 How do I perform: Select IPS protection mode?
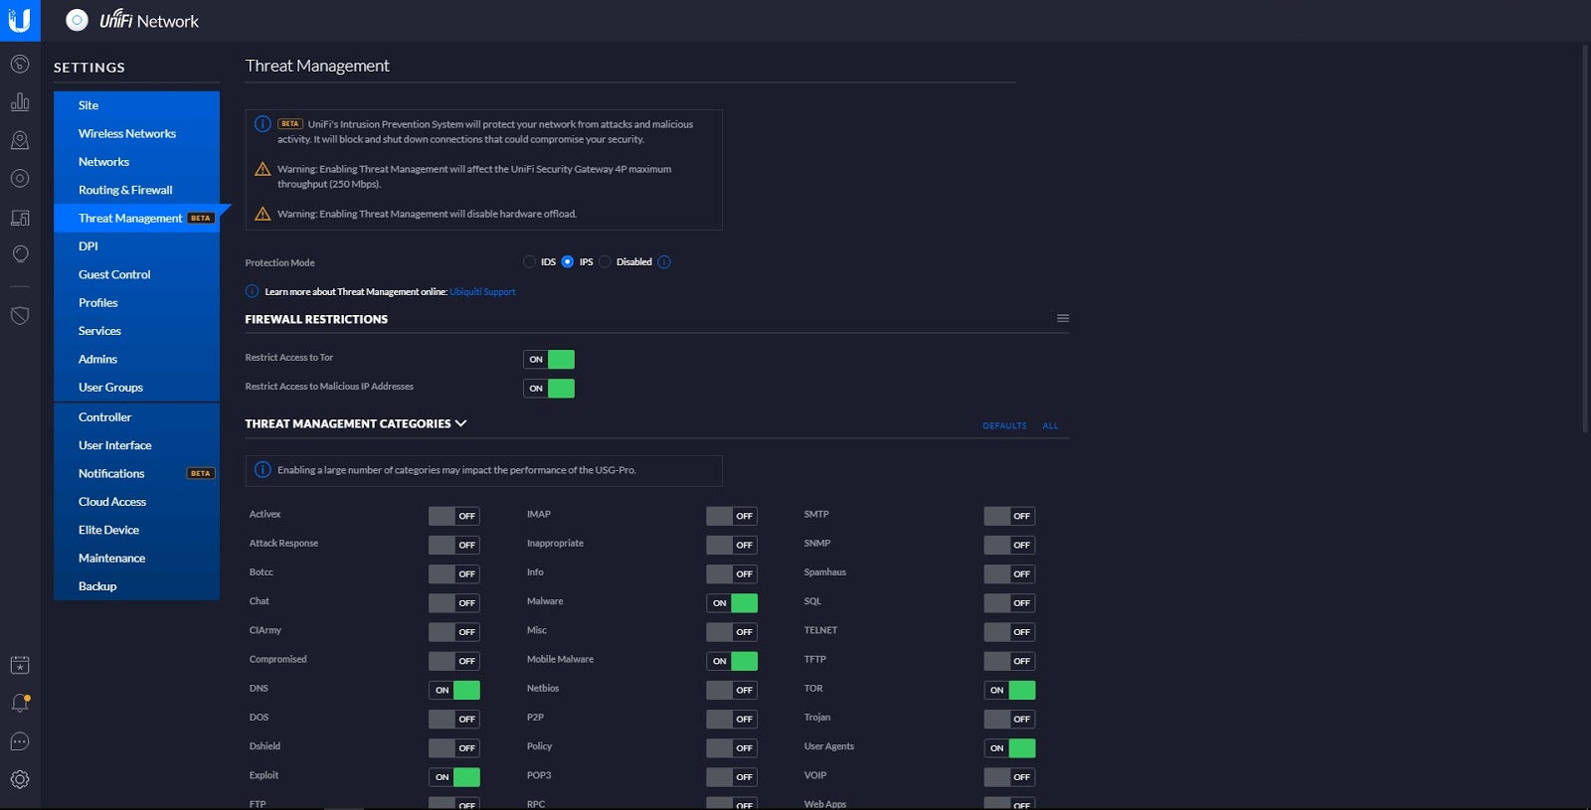[568, 261]
